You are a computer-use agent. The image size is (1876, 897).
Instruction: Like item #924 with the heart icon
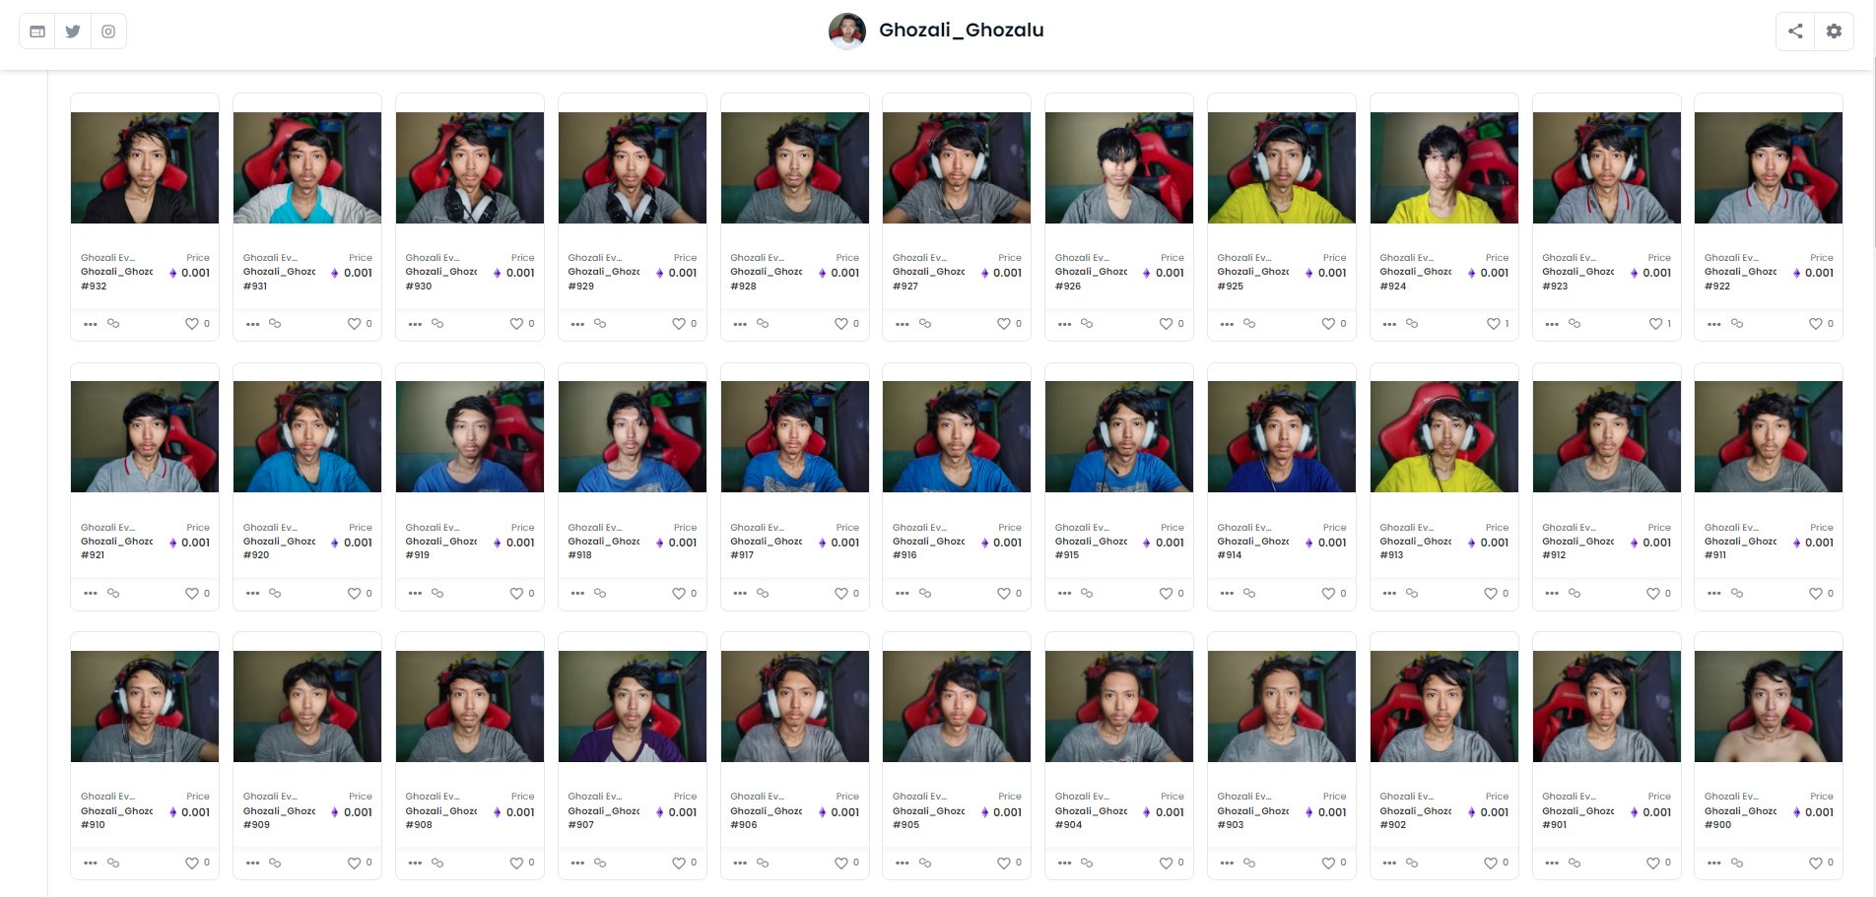(1493, 323)
